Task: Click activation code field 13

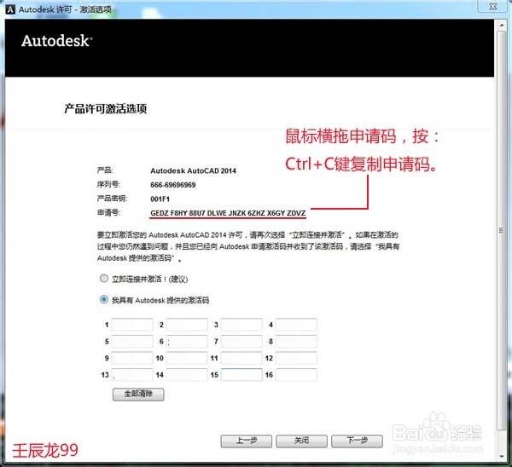Action: coord(132,375)
